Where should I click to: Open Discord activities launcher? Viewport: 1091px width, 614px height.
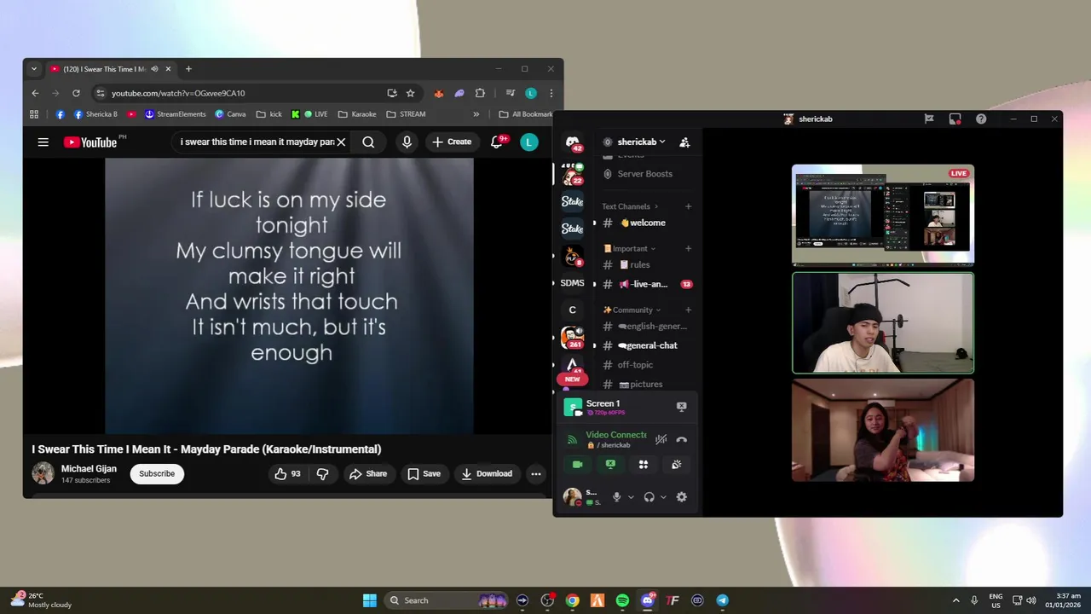[644, 465]
